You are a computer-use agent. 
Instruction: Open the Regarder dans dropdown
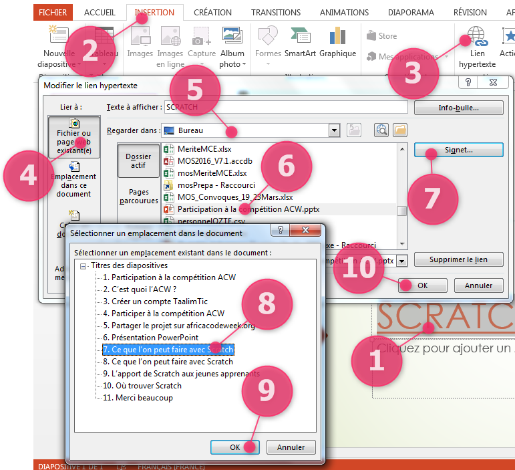click(334, 130)
